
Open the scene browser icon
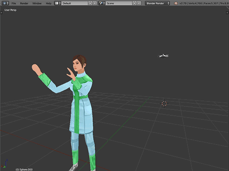pos(102,3)
